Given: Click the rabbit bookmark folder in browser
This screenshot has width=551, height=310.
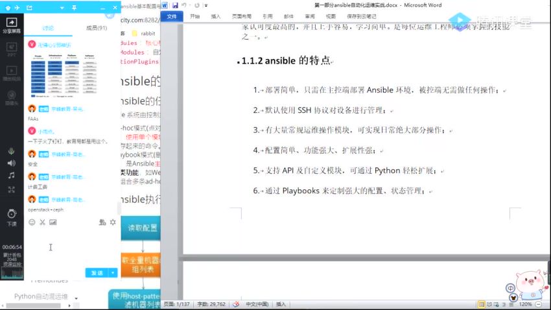Looking at the screenshot, I should [143, 33].
